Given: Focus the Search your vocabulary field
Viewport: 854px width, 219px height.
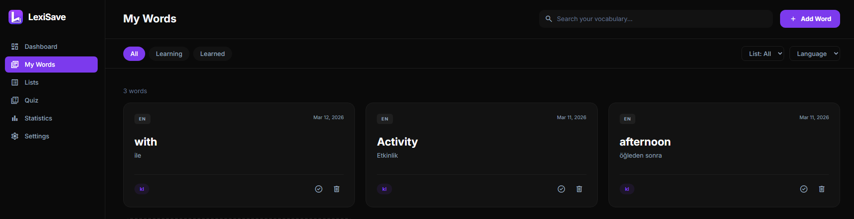Looking at the screenshot, I should [x=656, y=19].
